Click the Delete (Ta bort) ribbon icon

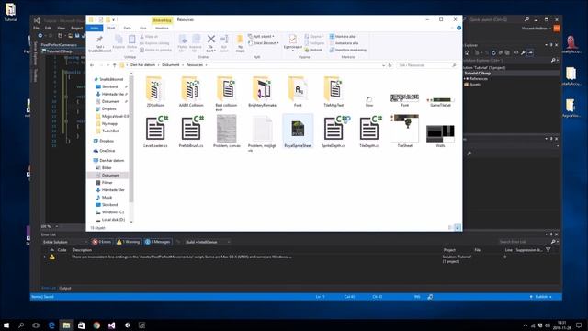pyautogui.click(x=210, y=39)
